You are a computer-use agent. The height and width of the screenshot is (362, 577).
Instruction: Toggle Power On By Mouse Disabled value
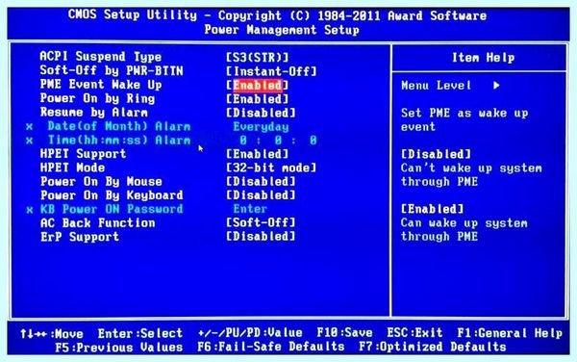point(261,182)
